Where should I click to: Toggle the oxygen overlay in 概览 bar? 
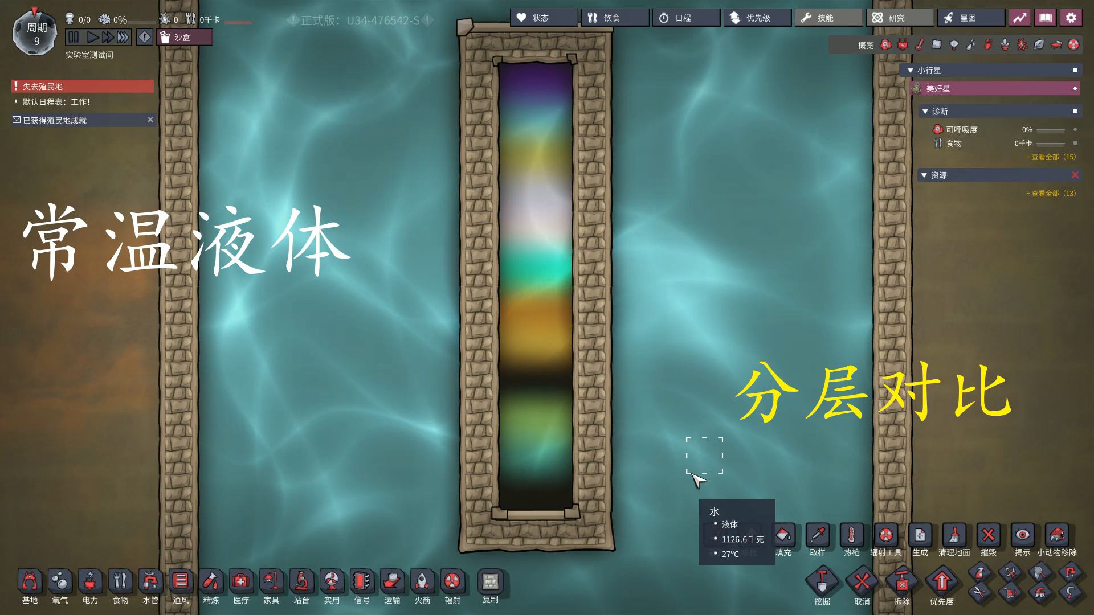click(x=885, y=44)
